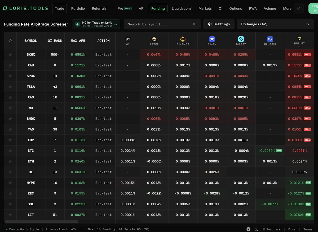Viewport: 318px width, 232px height.
Task: Open the OI nav item
Action: [x=220, y=8]
